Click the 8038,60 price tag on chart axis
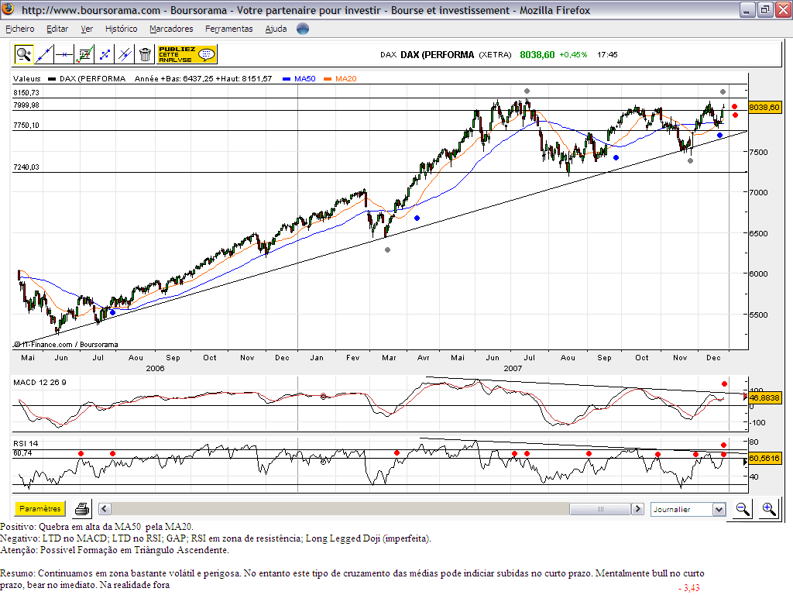 tap(764, 107)
